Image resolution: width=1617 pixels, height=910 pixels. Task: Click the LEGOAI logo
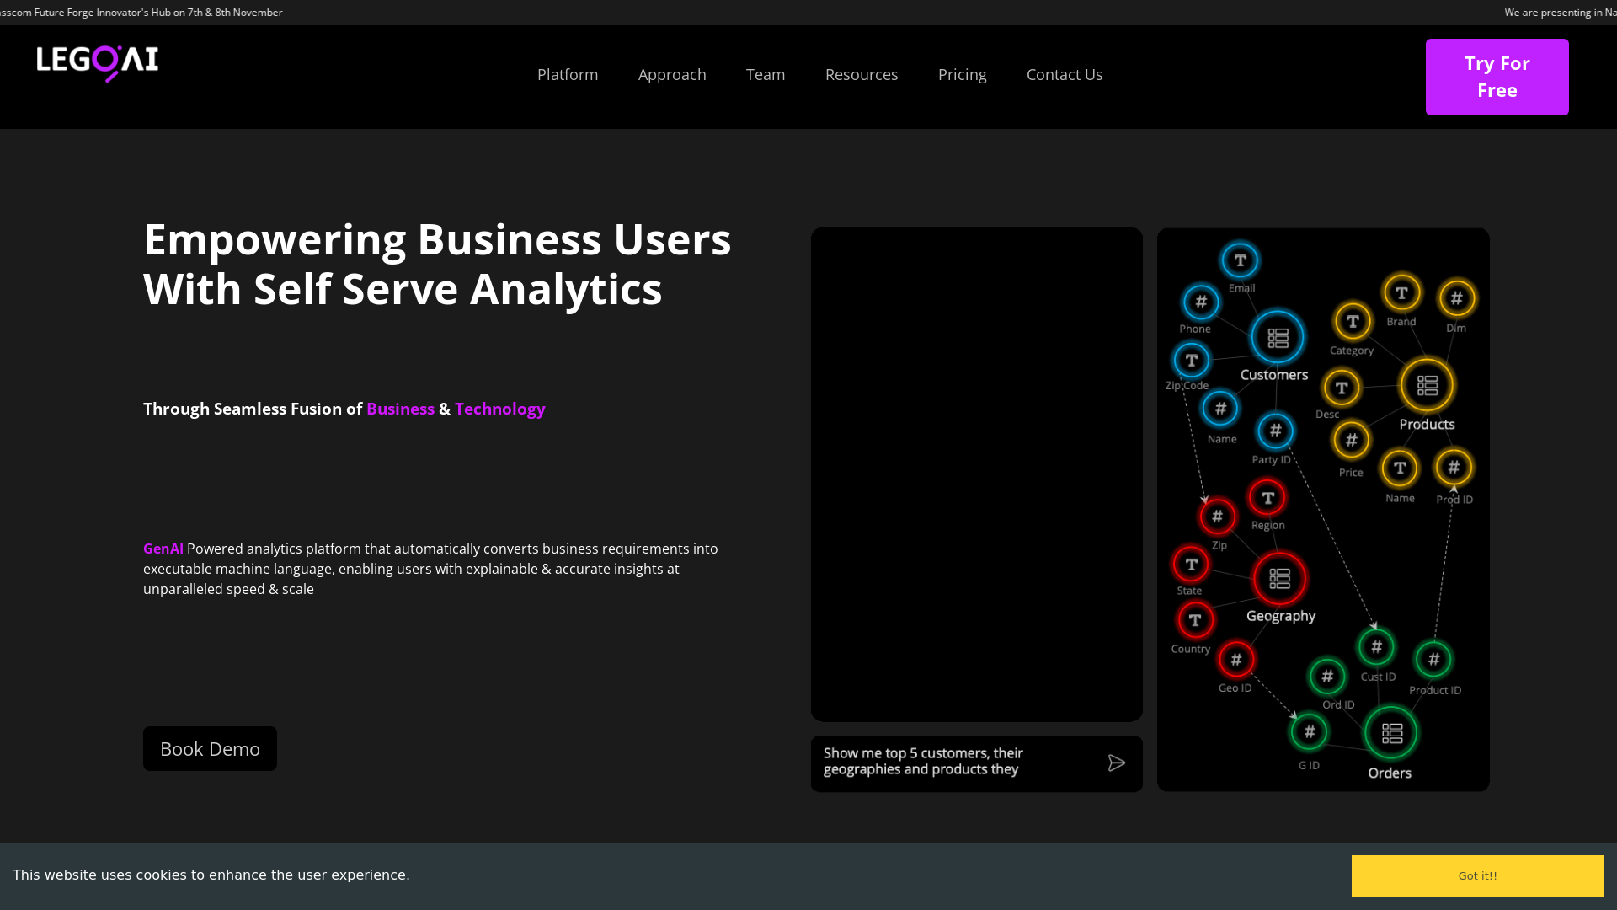tap(98, 64)
